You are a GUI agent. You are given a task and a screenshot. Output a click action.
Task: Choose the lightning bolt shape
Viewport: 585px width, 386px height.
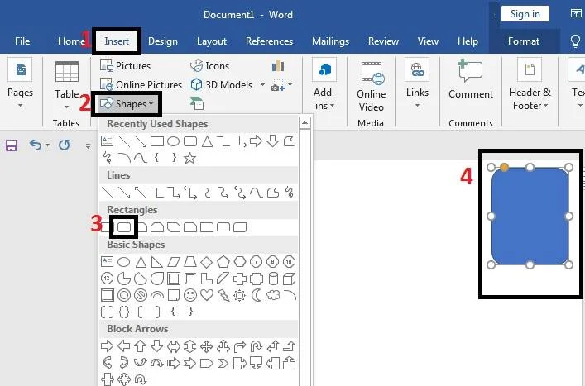[x=223, y=295]
